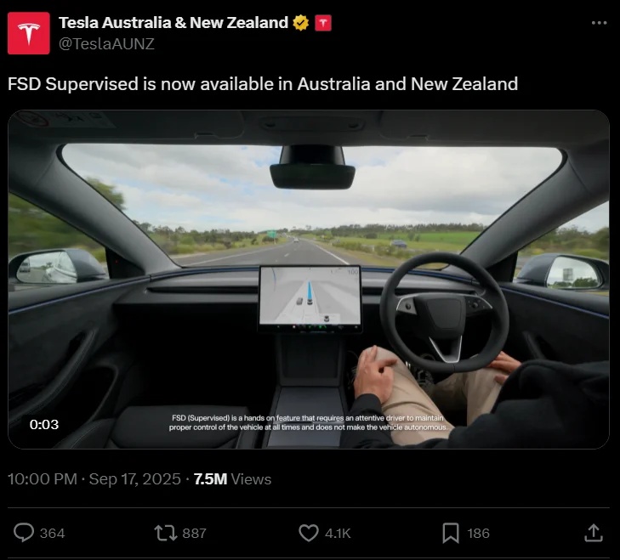Click the gold verified checkmark badge

click(301, 23)
